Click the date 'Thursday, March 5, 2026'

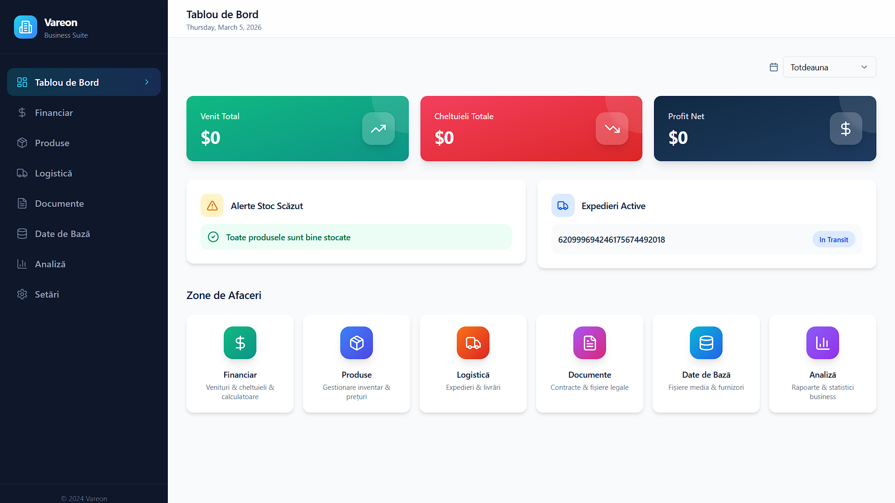click(224, 27)
